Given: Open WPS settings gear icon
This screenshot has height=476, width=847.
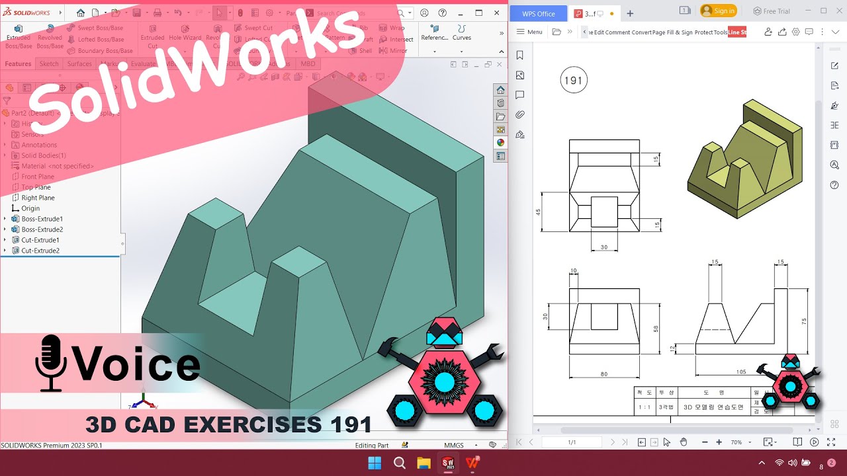Looking at the screenshot, I should click(x=796, y=32).
